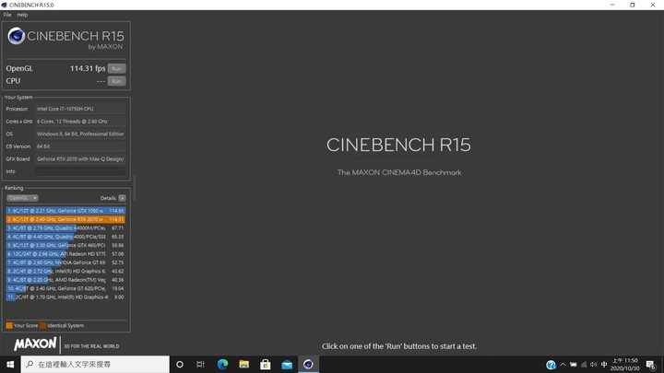Open File Explorer from the taskbar
The image size is (664, 373).
243,364
